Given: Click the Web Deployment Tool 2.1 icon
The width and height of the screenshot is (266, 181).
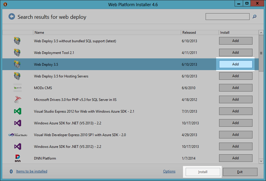Looking at the screenshot, I should click(x=17, y=53).
